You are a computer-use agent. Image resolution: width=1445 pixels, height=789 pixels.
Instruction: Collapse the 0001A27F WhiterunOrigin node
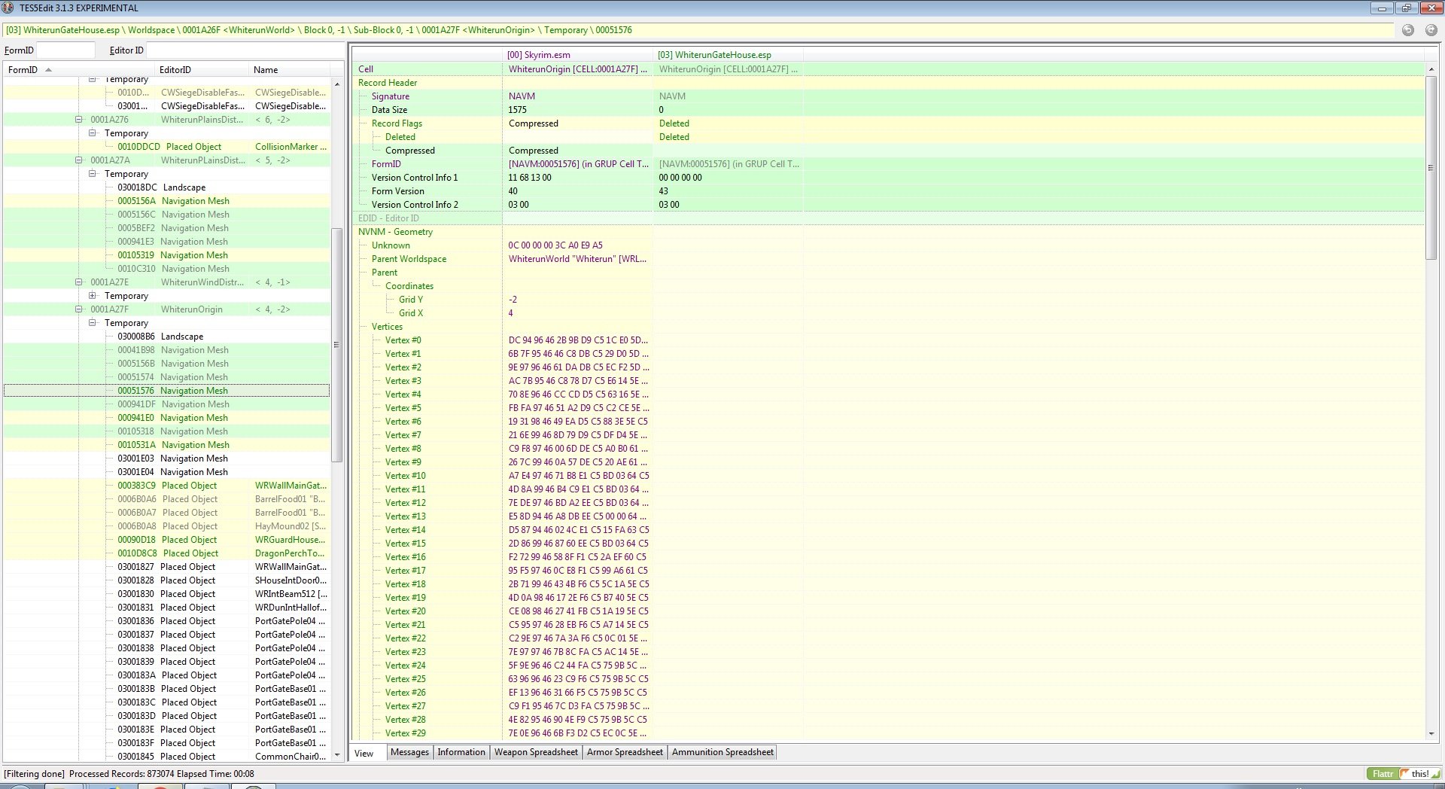78,309
